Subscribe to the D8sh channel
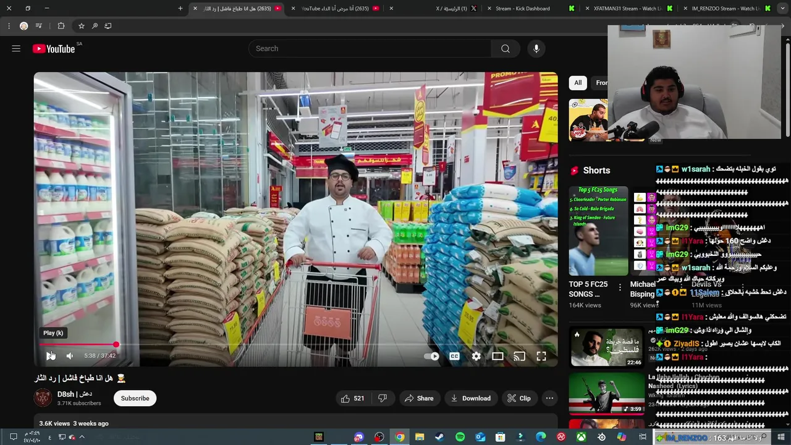 tap(135, 399)
